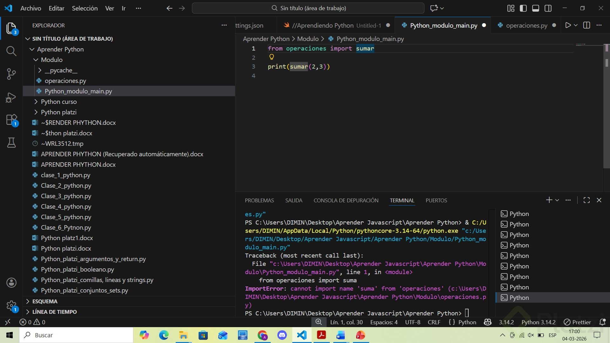Switch to the PROBLEMAS panel tab
This screenshot has width=610, height=343.
pyautogui.click(x=259, y=200)
